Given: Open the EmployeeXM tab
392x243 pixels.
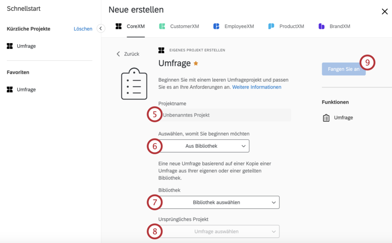Looking at the screenshot, I should click(x=239, y=26).
